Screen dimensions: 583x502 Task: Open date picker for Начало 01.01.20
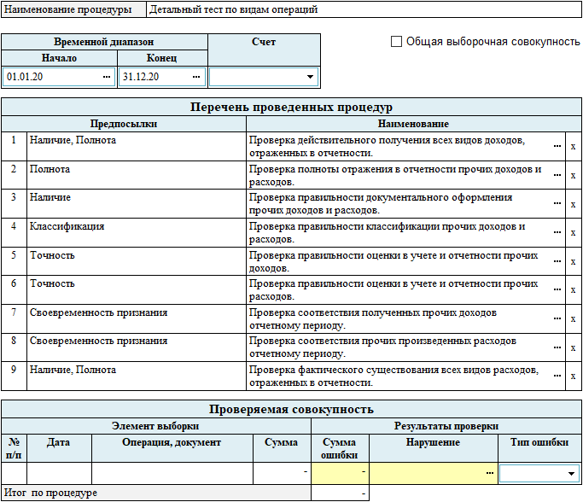coord(107,77)
